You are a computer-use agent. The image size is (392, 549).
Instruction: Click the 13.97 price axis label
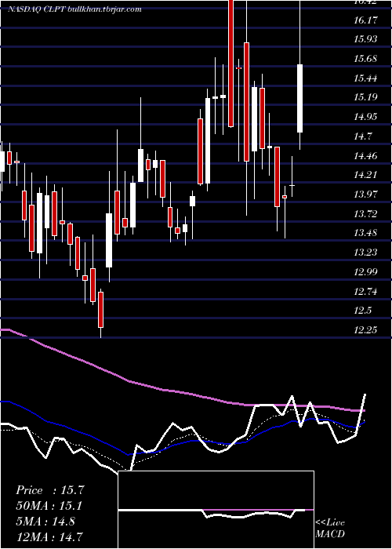[365, 194]
